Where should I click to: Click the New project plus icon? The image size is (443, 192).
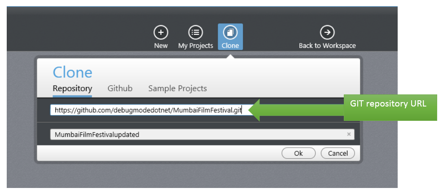pos(161,32)
